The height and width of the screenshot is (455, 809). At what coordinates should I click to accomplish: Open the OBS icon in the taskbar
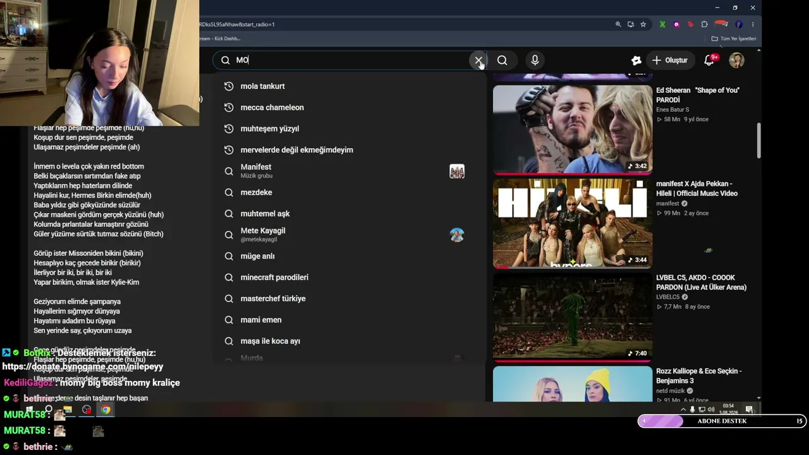pos(87,409)
